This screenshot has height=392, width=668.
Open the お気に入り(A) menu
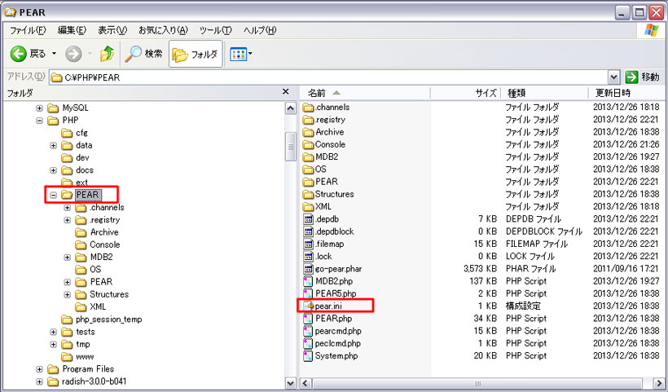click(x=163, y=30)
